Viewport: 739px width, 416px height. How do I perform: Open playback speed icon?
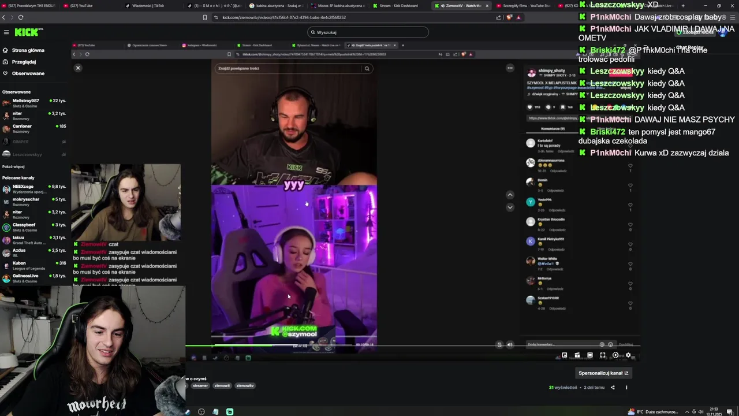615,355
